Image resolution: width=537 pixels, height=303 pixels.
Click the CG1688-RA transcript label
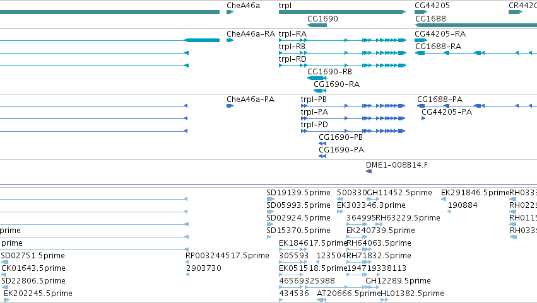(x=438, y=47)
